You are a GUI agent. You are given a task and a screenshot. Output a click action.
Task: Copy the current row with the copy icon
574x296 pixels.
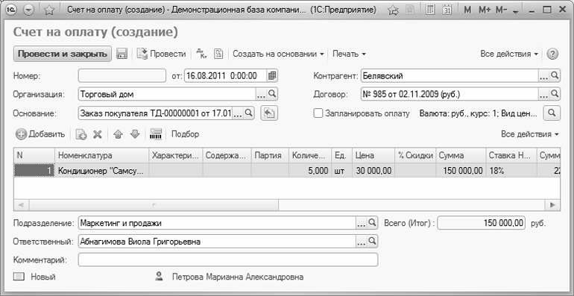81,134
